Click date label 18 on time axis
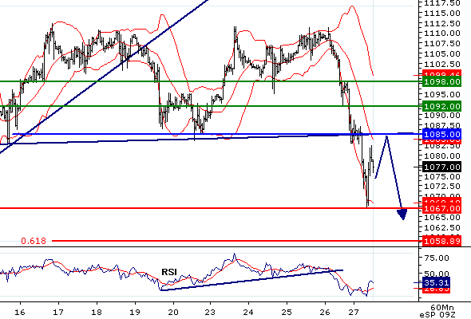This screenshot has width=471, height=319. point(97,313)
